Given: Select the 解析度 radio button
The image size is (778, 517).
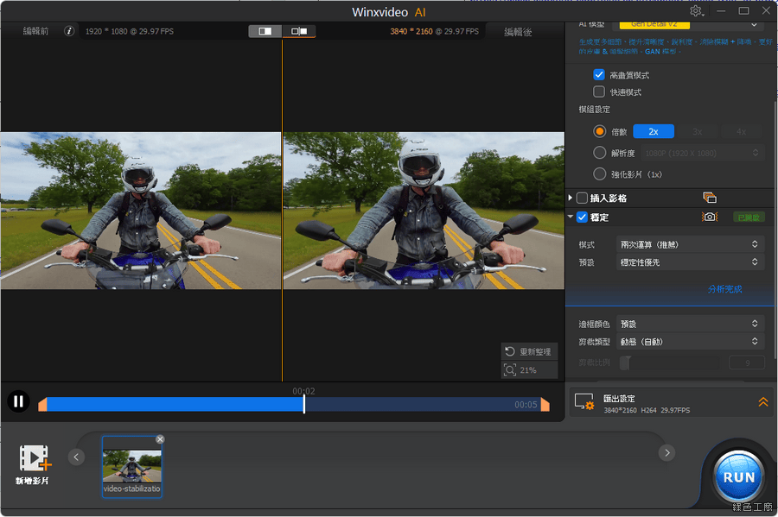Looking at the screenshot, I should pos(600,153).
